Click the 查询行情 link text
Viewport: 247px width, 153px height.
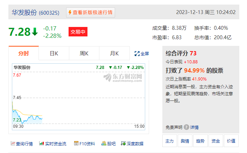tap(24, 144)
